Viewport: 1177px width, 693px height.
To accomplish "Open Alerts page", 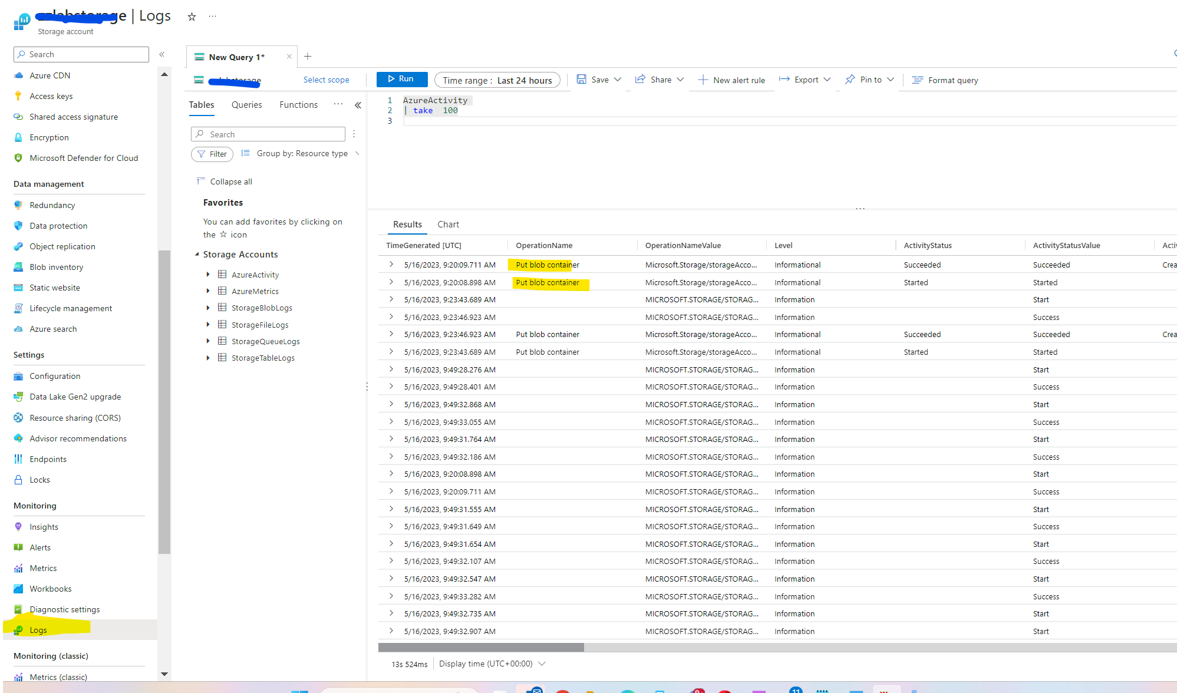I will [40, 547].
